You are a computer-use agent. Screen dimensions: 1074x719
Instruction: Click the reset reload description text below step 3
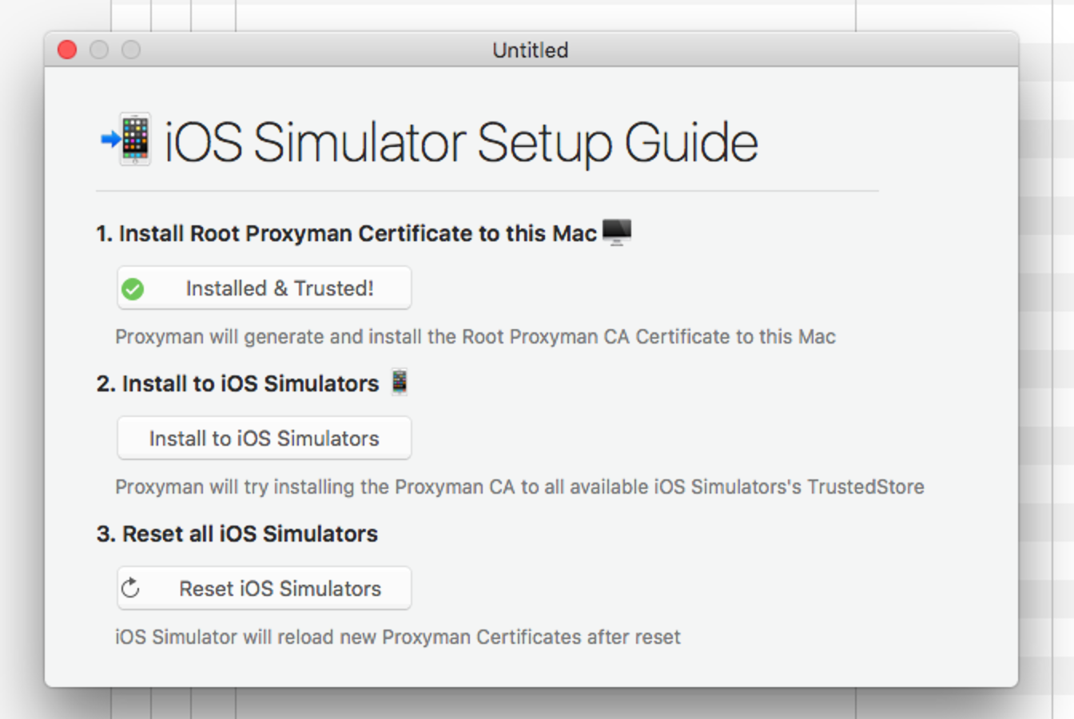pos(396,637)
